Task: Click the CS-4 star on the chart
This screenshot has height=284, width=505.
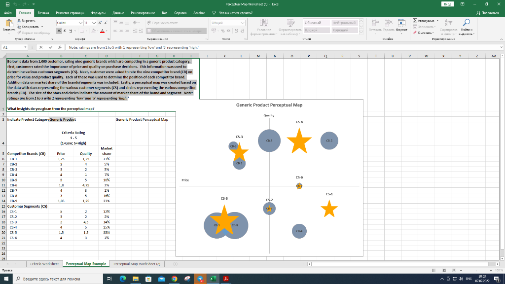Action: pyautogui.click(x=299, y=141)
